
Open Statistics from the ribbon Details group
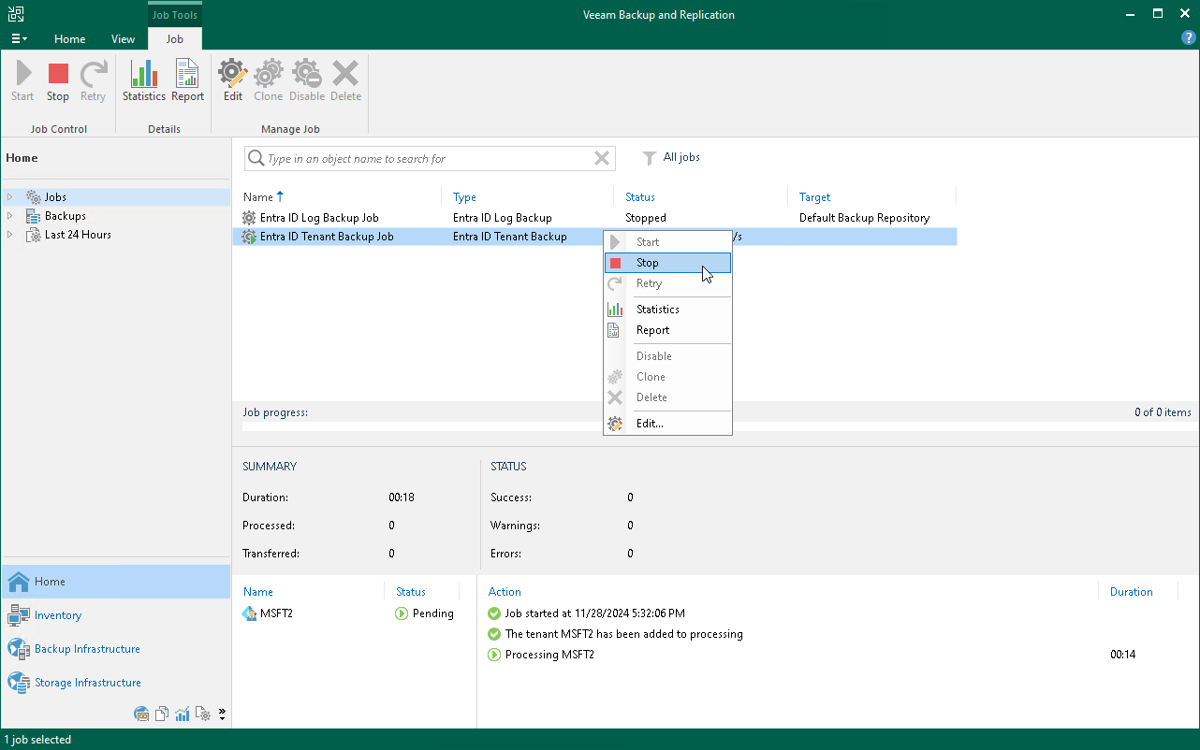(144, 81)
